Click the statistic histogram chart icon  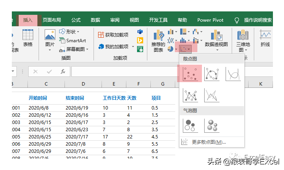click(183, 40)
